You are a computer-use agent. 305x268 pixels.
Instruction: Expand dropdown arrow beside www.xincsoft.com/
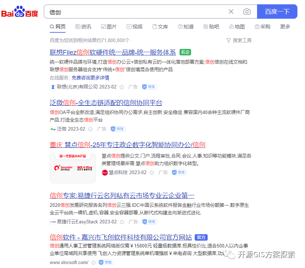coord(94,263)
